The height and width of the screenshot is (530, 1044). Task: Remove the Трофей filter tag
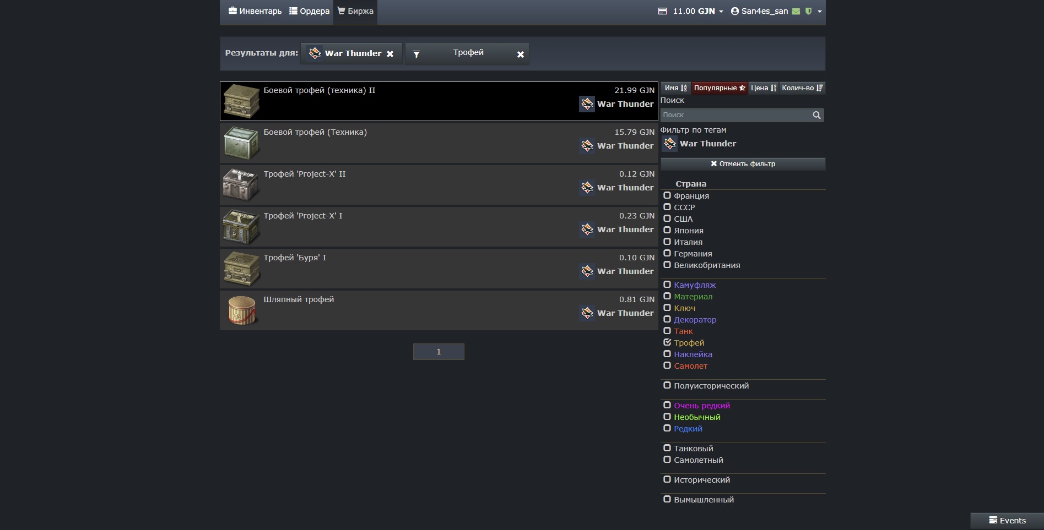click(520, 54)
